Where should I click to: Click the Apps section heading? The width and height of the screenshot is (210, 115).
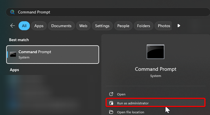coord(14,70)
